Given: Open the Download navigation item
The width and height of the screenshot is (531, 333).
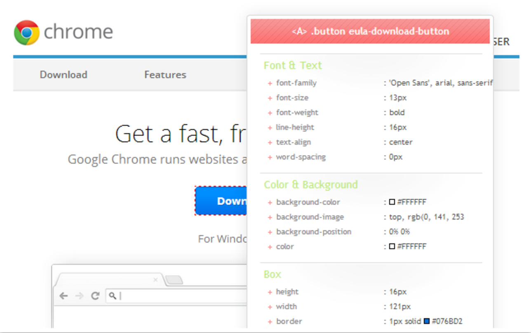Looking at the screenshot, I should pos(63,74).
